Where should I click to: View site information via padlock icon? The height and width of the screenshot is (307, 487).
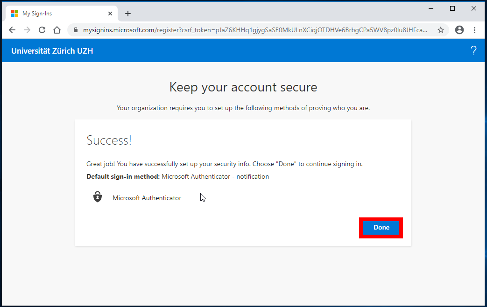(x=76, y=30)
